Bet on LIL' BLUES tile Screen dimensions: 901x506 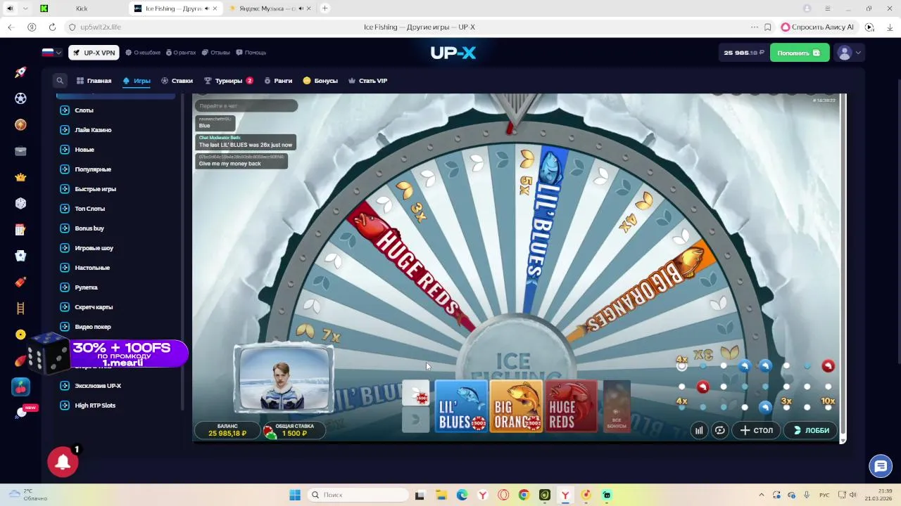[x=461, y=406]
